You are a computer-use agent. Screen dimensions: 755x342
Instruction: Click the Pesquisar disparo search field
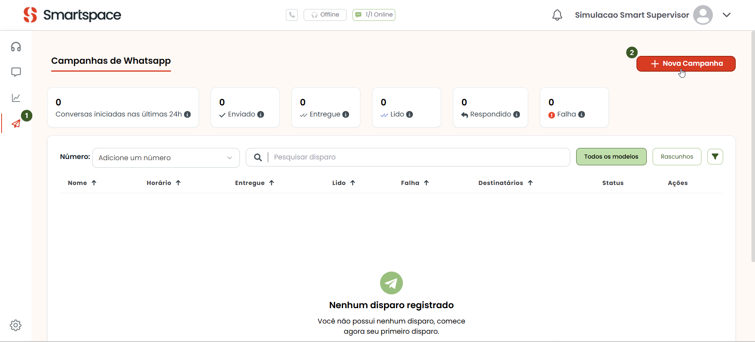(417, 157)
